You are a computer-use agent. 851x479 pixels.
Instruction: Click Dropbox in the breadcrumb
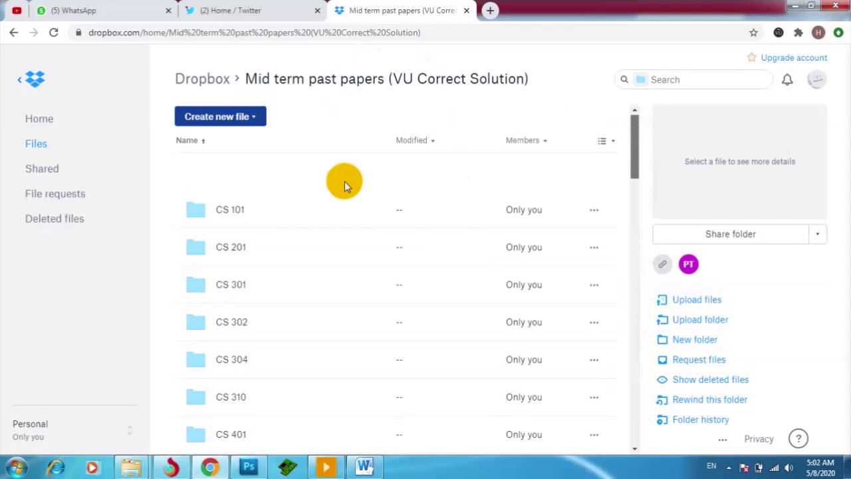coord(202,79)
